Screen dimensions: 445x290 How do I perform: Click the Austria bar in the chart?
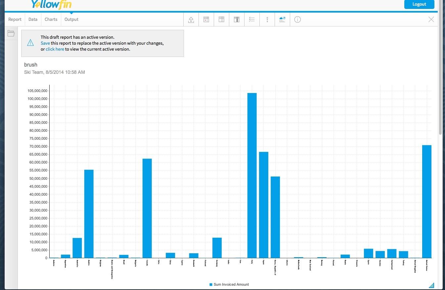click(x=89, y=214)
